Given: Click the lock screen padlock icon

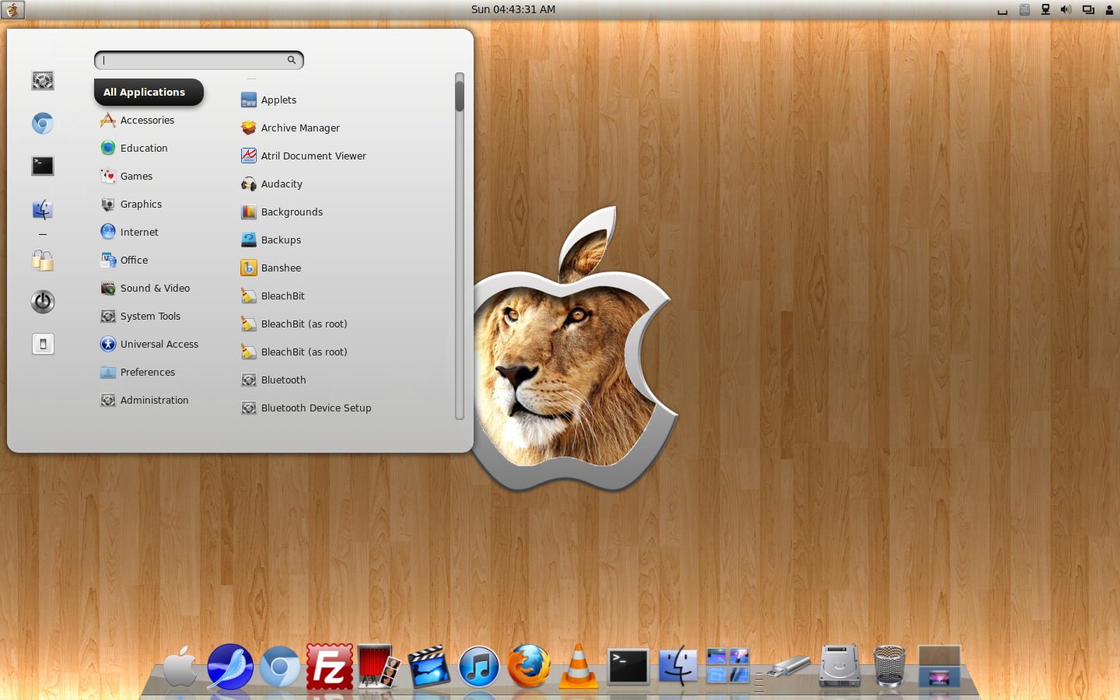Looking at the screenshot, I should [x=43, y=260].
